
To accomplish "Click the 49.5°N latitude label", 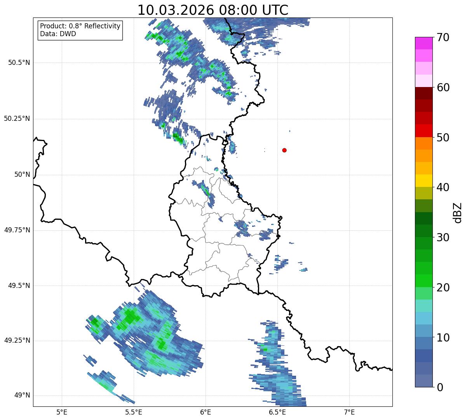I will (19, 286).
